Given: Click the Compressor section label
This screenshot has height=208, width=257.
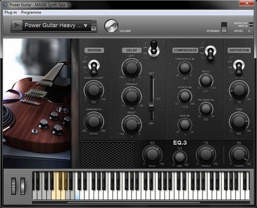Looking at the screenshot, I should [185, 50].
